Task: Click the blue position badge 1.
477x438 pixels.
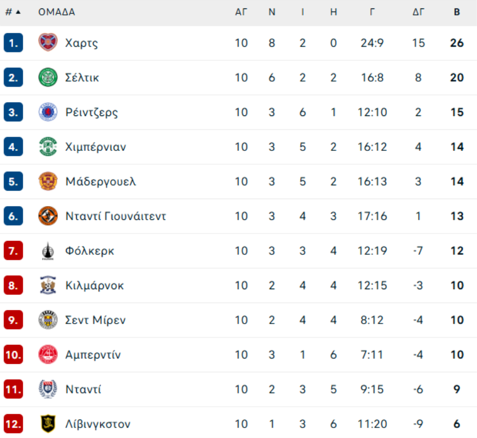Action: click(x=13, y=42)
